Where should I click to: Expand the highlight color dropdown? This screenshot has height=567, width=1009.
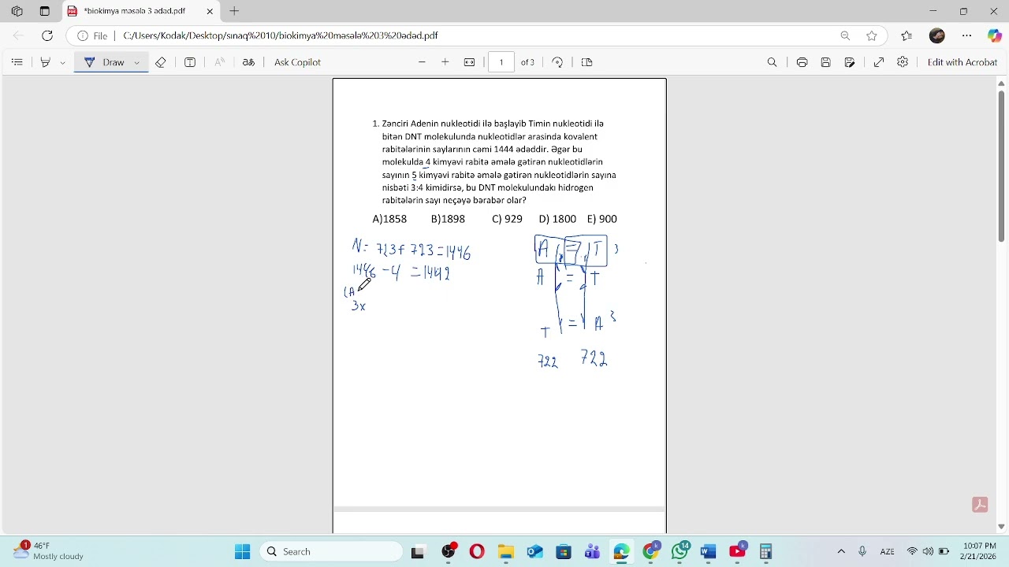(x=62, y=62)
